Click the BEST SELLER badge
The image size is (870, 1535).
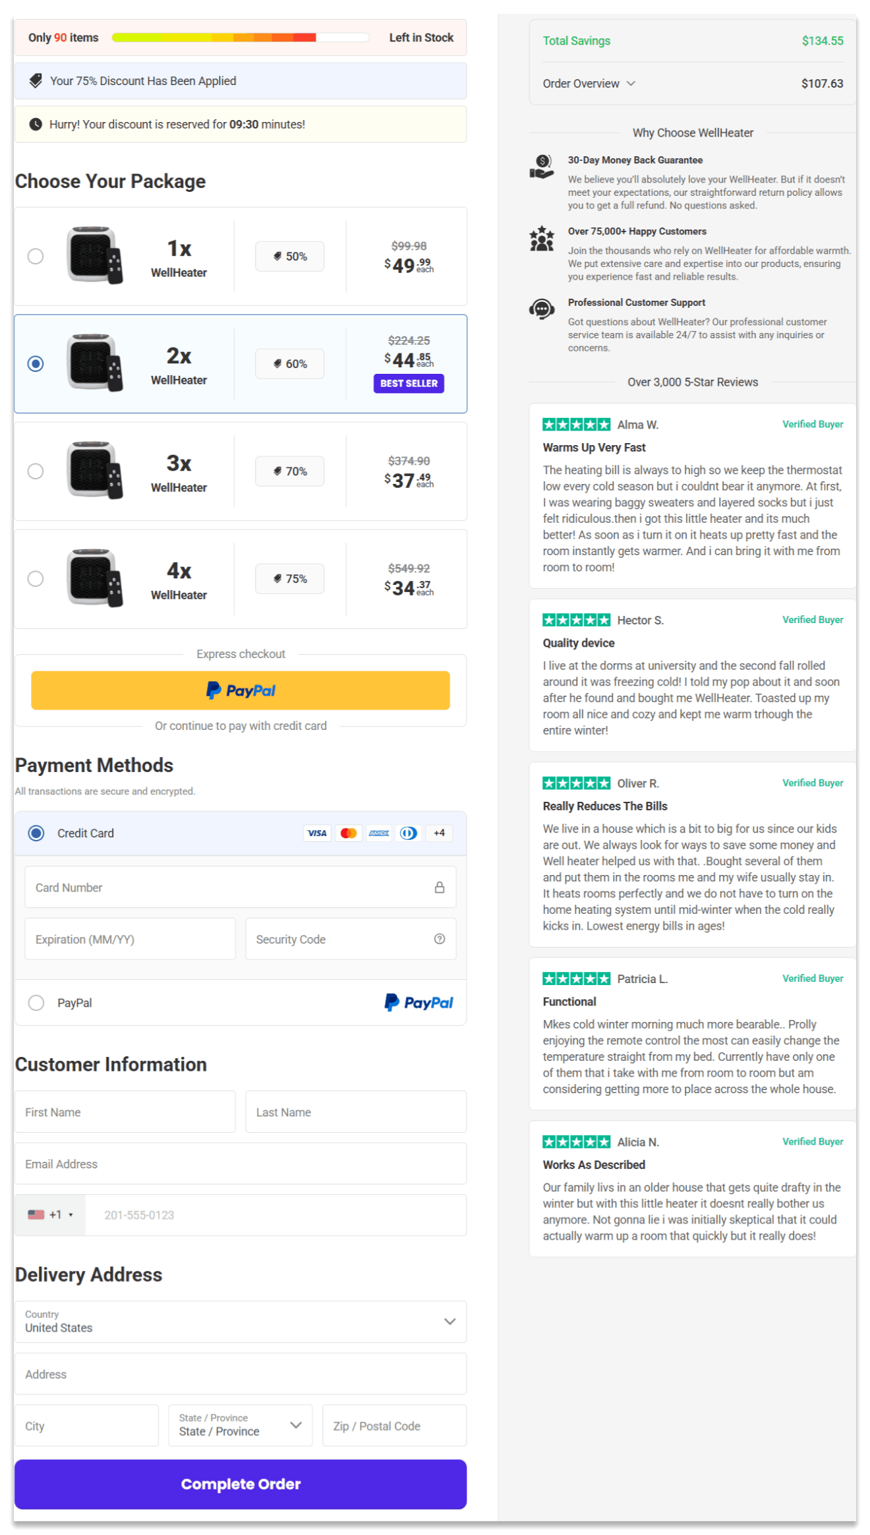(409, 383)
